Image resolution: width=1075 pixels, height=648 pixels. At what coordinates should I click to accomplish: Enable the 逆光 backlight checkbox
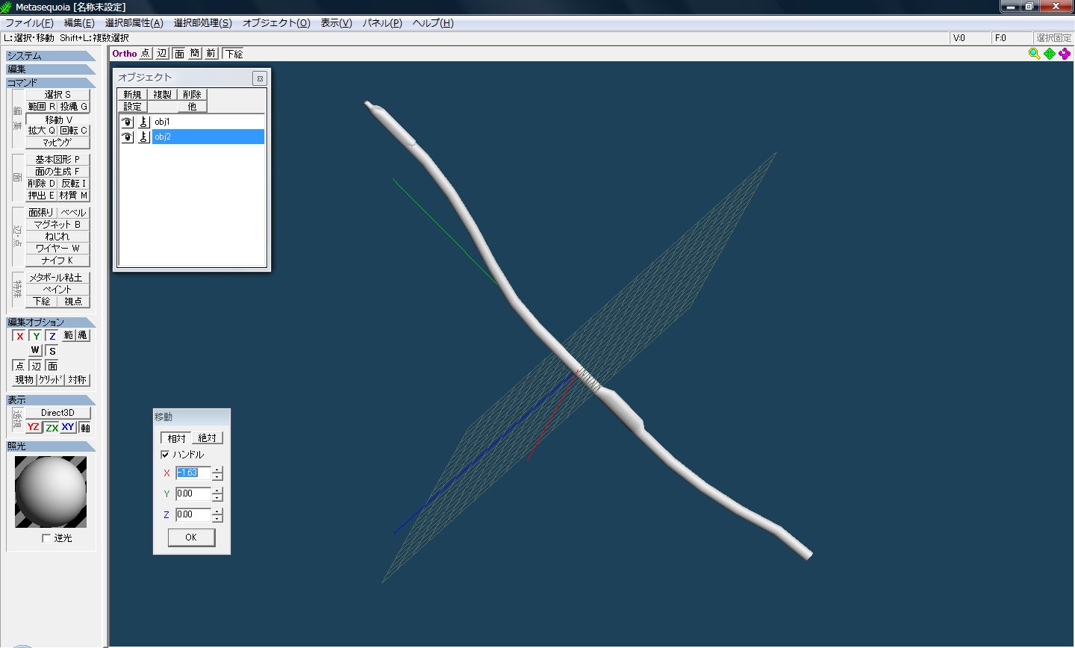click(x=46, y=538)
